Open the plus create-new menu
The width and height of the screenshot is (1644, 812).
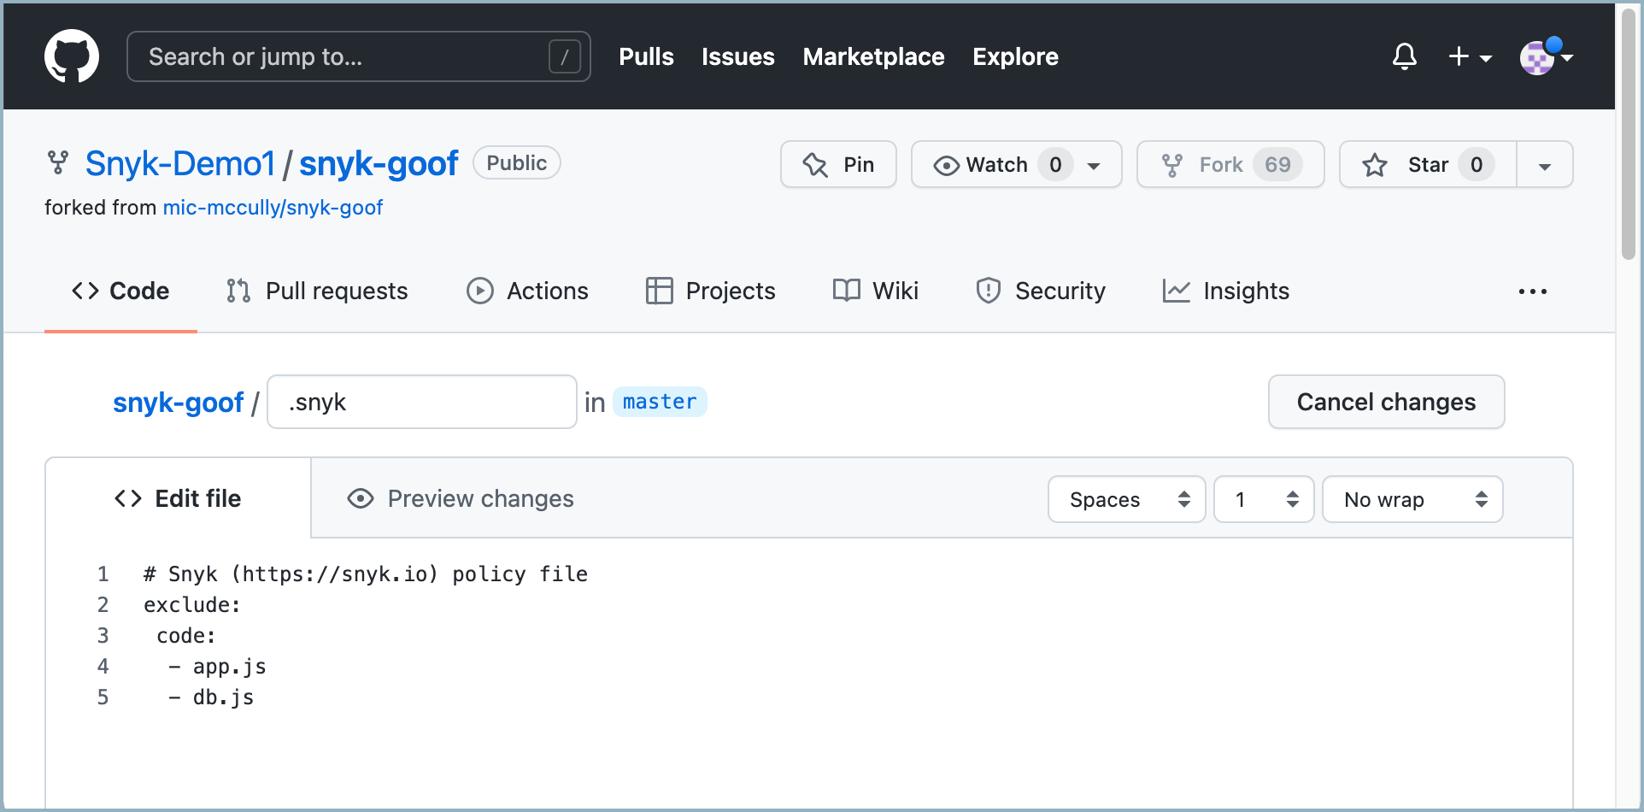1469,56
